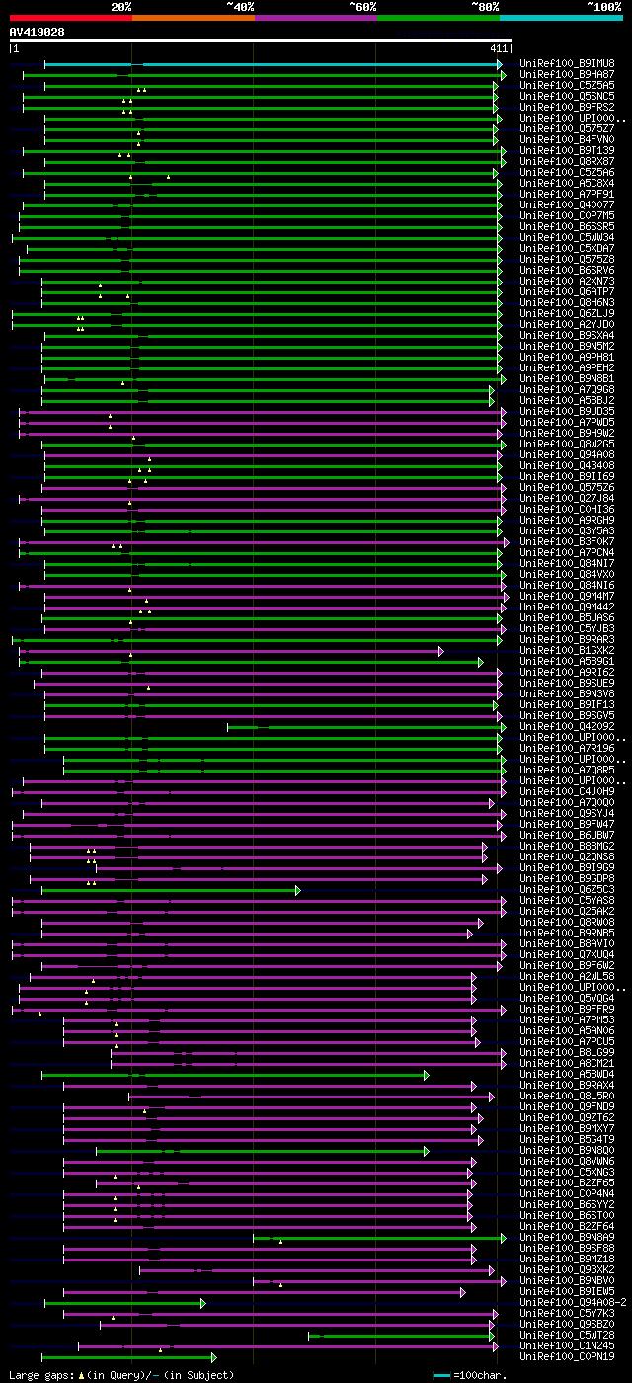The image size is (632, 1383).
Task: Click the UniRef100_Q5SNC5 entry label
Action: 567,96
